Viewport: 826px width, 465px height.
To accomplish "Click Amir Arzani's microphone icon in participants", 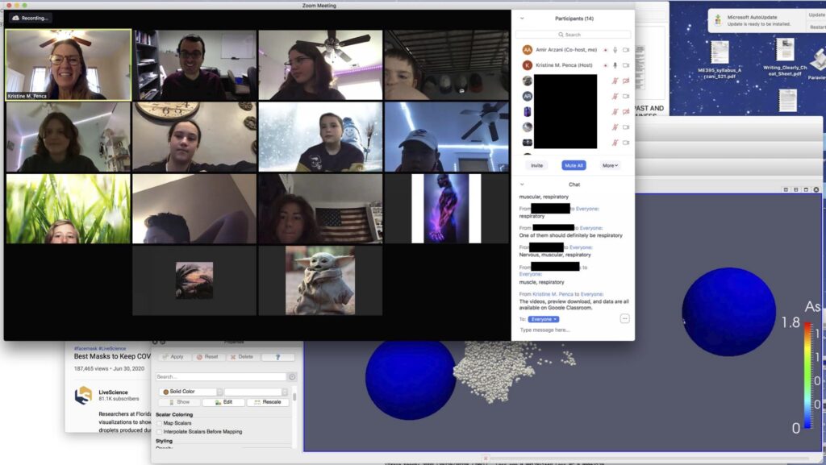I will (615, 50).
